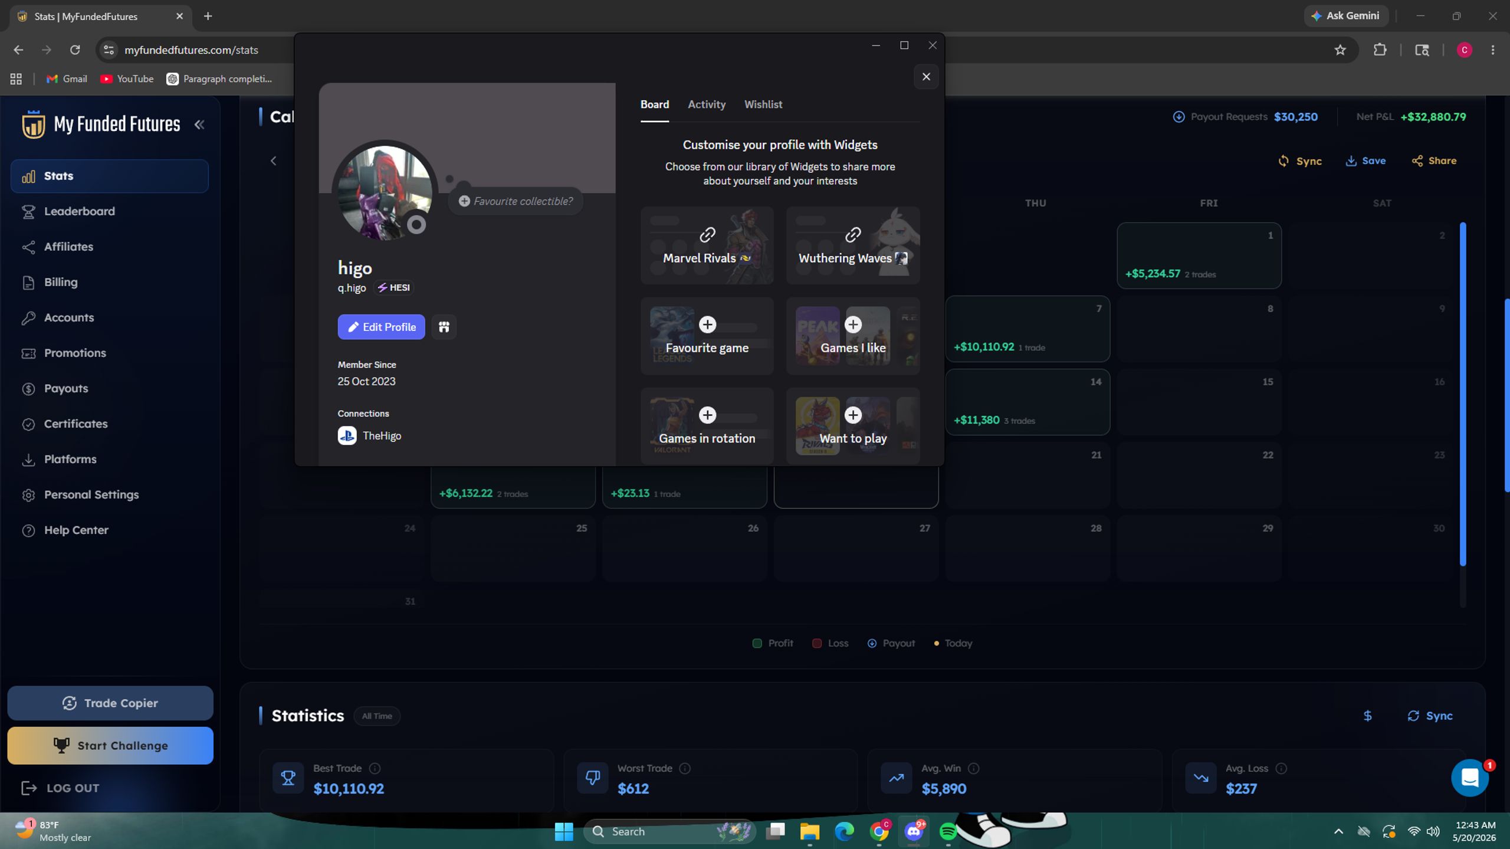Collapse the My Funded Futures sidebar
This screenshot has width=1510, height=849.
point(199,124)
